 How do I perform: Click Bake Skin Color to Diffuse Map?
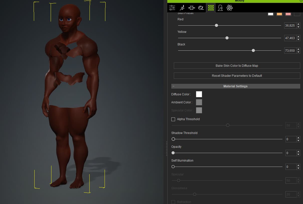tap(237, 65)
